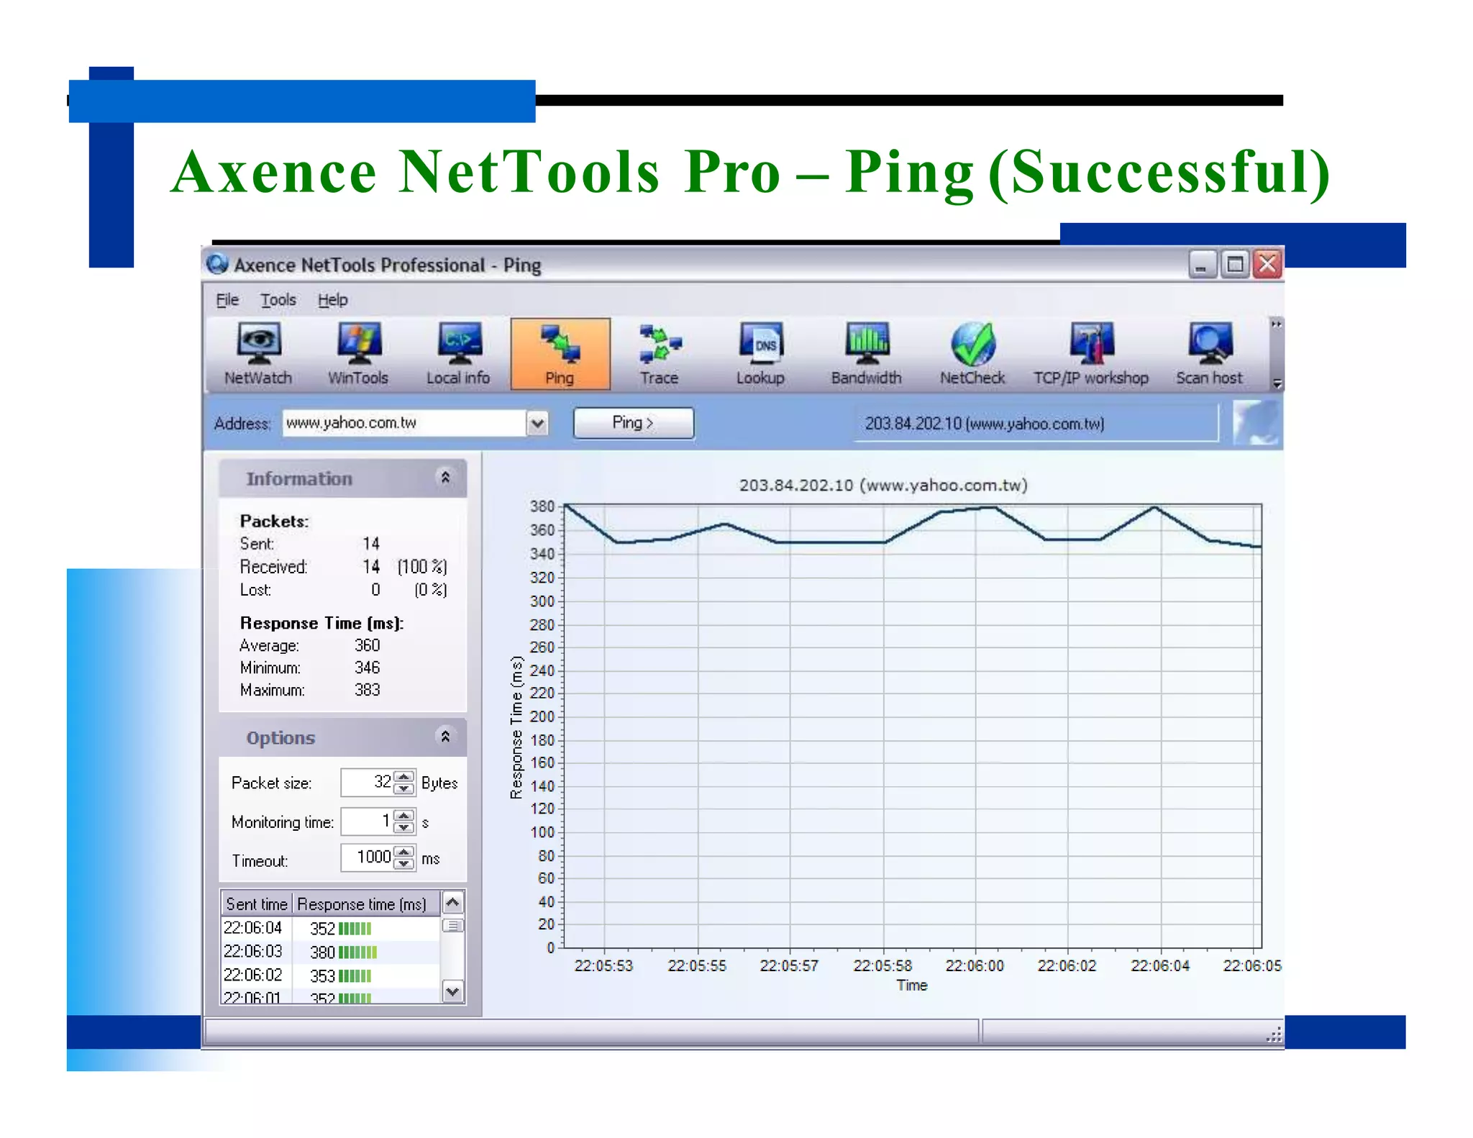Click the Timeout field

coord(368,857)
